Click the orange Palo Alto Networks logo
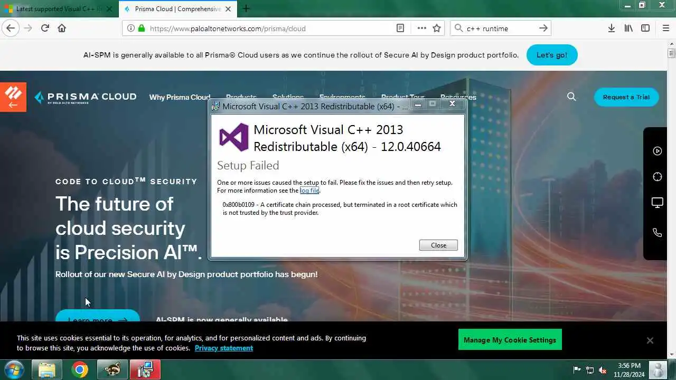 (13, 97)
